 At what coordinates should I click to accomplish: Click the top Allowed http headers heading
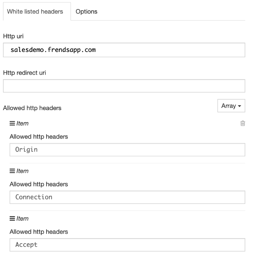click(x=32, y=108)
